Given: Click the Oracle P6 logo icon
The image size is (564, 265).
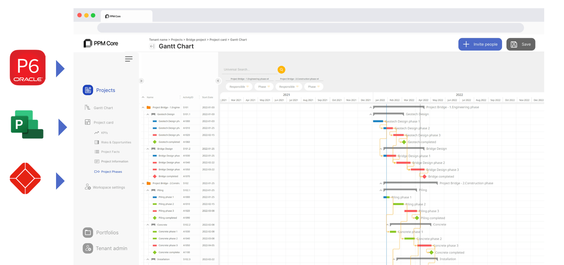Looking at the screenshot, I should click(x=28, y=67).
